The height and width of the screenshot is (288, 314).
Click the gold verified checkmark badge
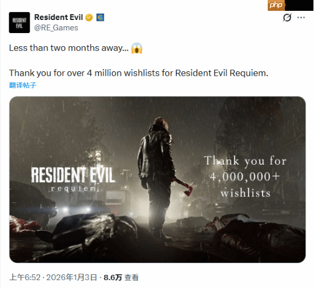tap(89, 18)
